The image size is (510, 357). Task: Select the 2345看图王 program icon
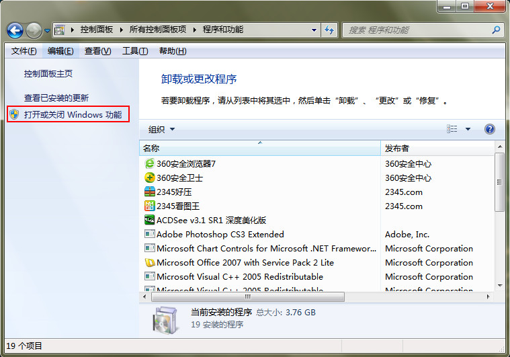point(149,206)
